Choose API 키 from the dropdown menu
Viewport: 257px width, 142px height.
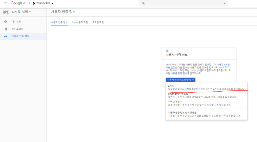tap(206, 87)
